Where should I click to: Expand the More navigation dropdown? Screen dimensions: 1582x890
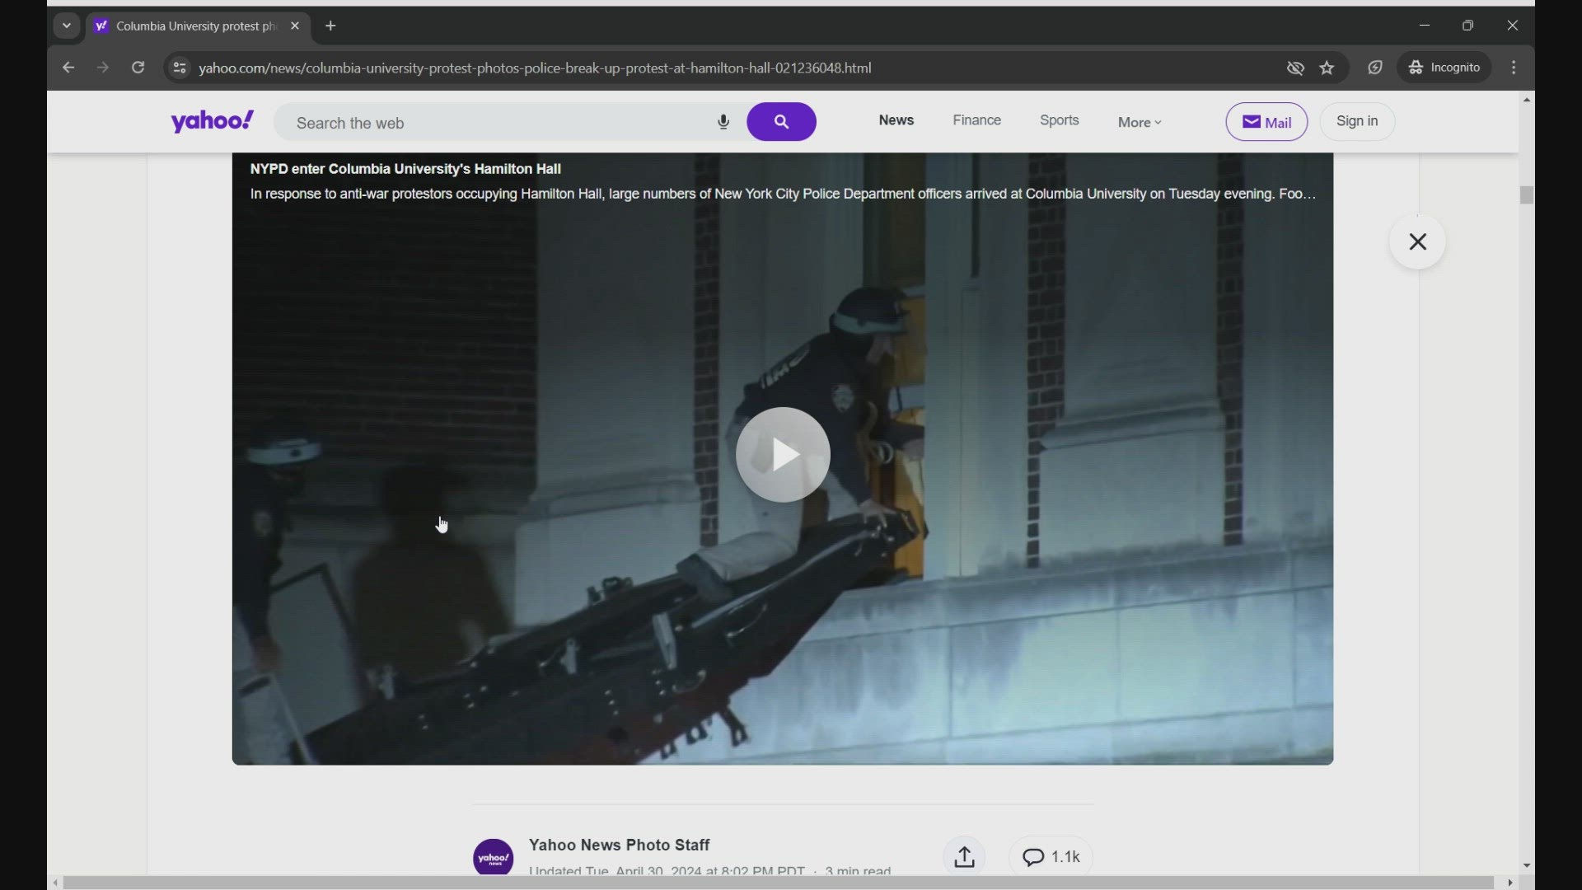point(1139,121)
